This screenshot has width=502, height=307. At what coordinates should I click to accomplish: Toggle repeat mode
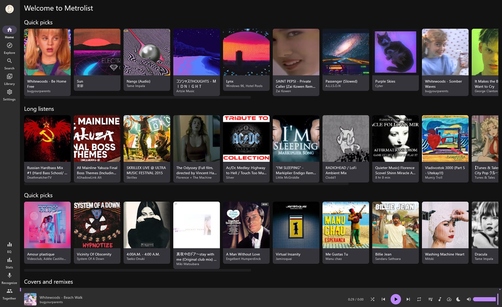coord(419,299)
